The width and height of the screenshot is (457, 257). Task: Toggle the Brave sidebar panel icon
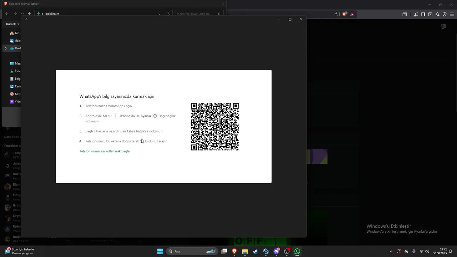tap(423, 14)
